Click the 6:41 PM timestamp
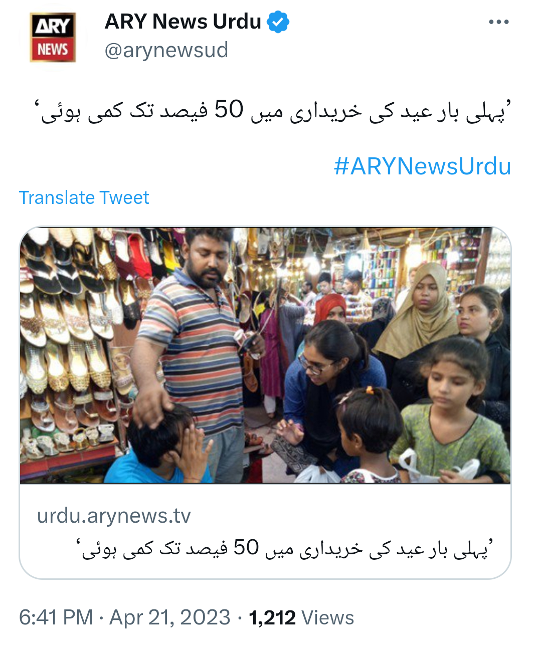The image size is (536, 647). tap(56, 617)
